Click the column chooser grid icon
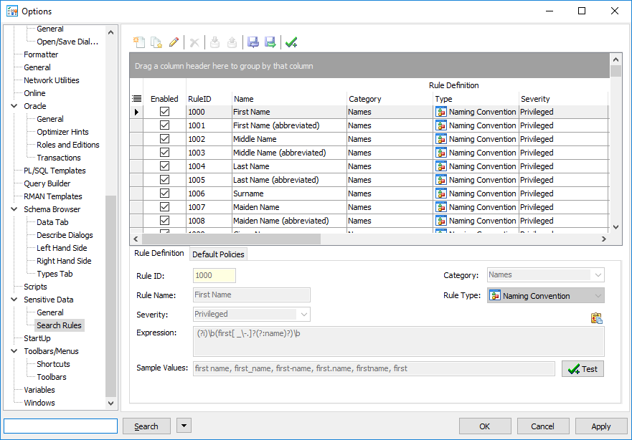Screen dimensions: 632x440 136,99
